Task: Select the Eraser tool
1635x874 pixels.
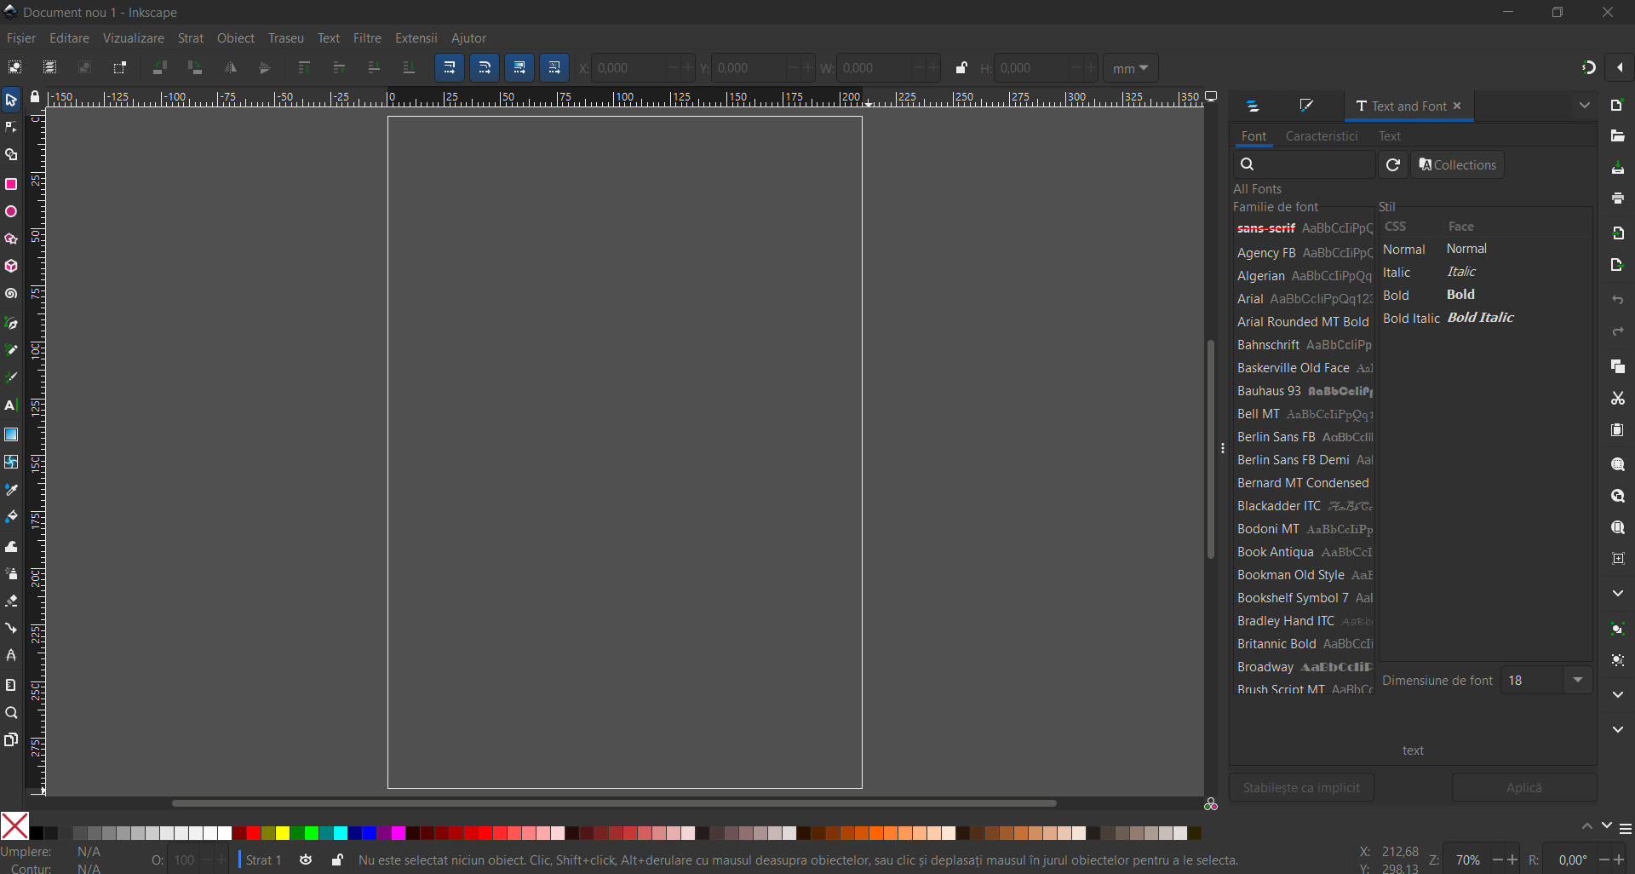Action: pyautogui.click(x=11, y=601)
